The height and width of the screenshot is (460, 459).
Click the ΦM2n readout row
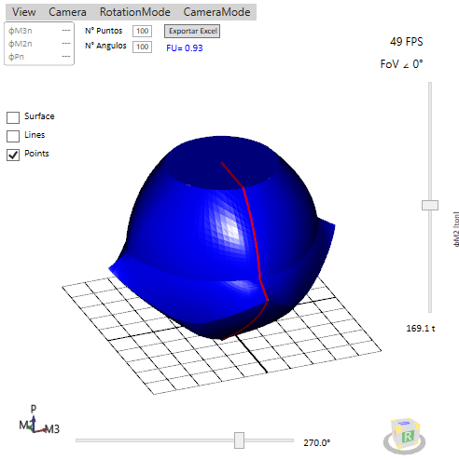[x=39, y=44]
